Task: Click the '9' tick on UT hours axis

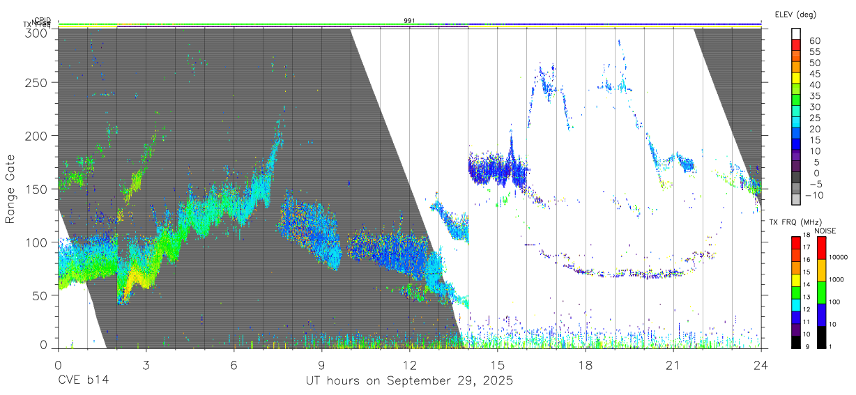Action: (322, 365)
